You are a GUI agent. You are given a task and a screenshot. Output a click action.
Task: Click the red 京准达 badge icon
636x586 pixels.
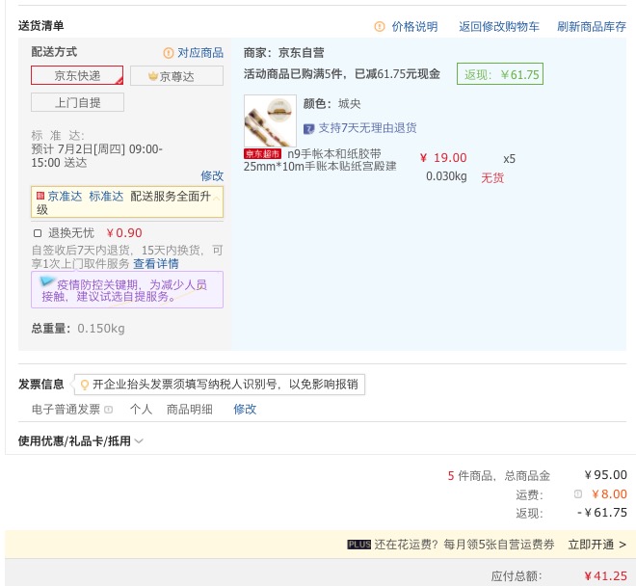click(x=40, y=196)
